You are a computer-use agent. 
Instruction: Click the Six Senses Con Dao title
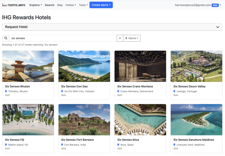74,86
